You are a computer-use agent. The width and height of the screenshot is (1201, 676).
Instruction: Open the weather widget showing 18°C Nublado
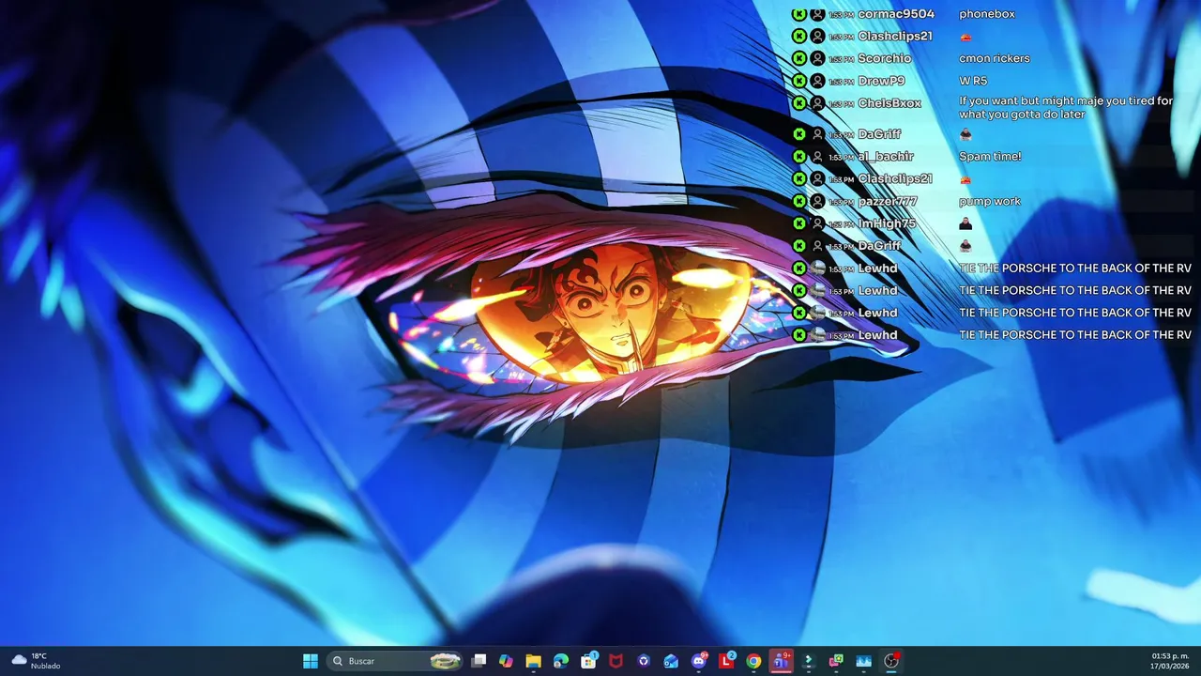tap(36, 661)
